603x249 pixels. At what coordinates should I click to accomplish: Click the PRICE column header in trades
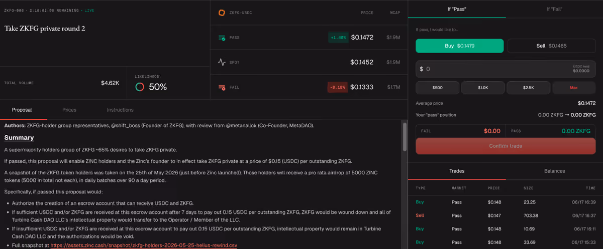click(493, 188)
